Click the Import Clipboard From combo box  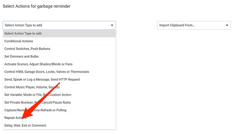(194, 25)
